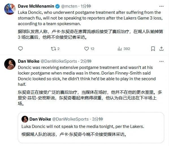Open avatar in quoted Dan Woike tweet
169x146 pixels.
pyautogui.click(x=25, y=119)
